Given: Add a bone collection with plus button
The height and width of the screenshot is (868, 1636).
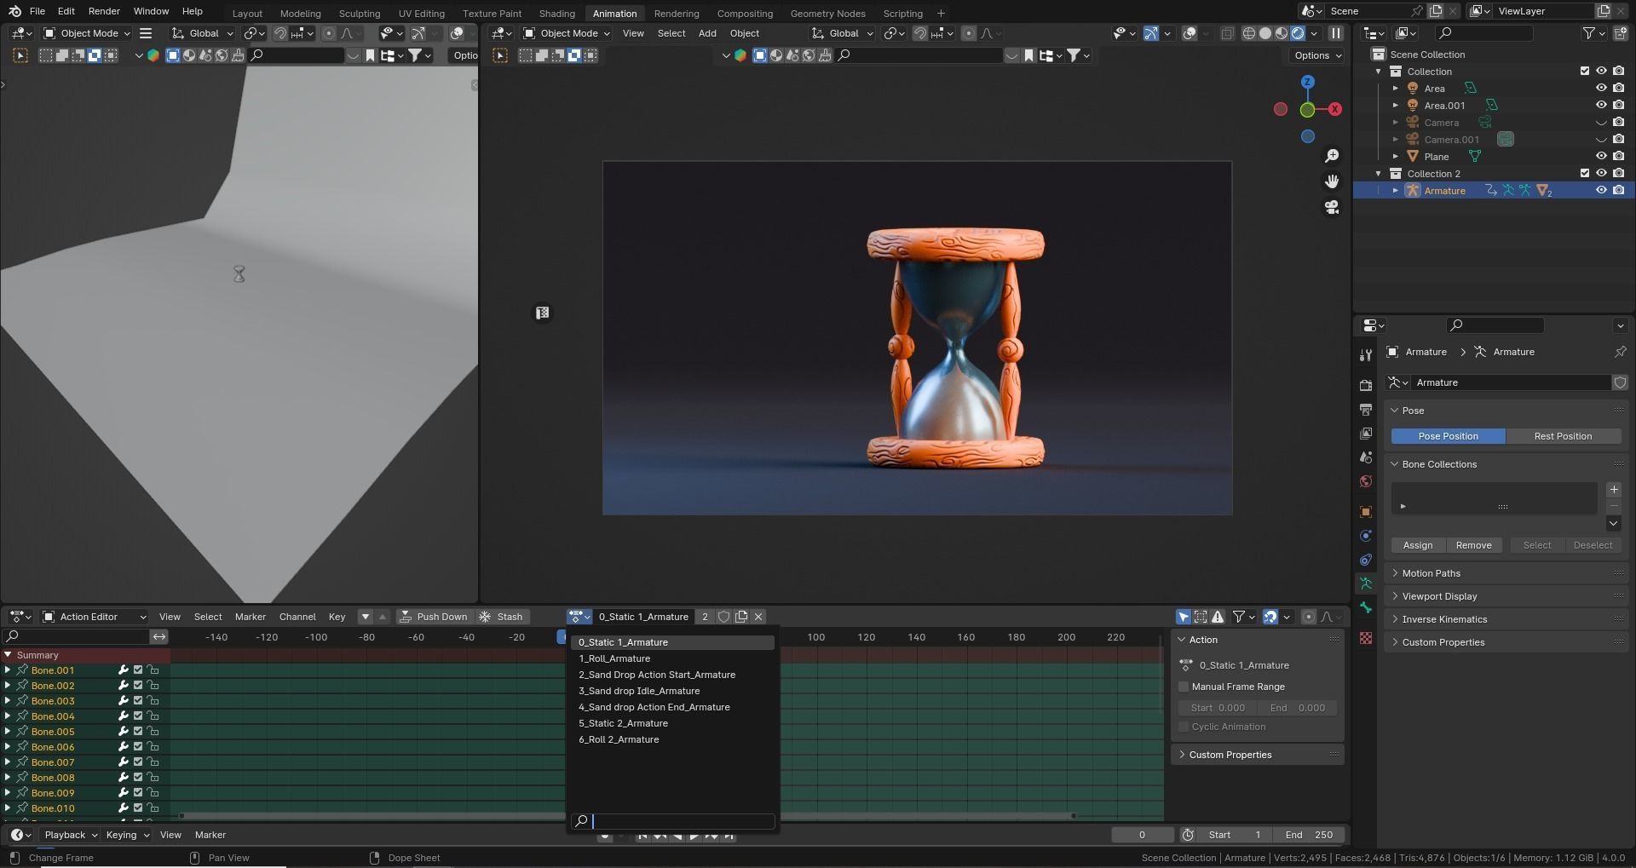Looking at the screenshot, I should [1614, 490].
